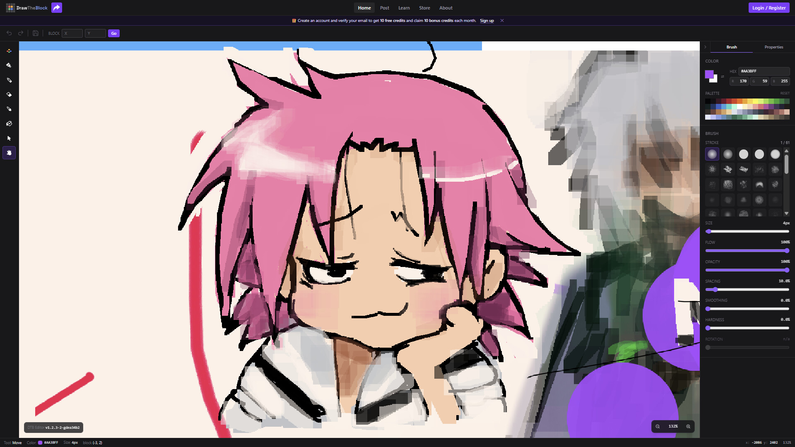
Task: Select the arrow pointer tool
Action: pos(9,138)
